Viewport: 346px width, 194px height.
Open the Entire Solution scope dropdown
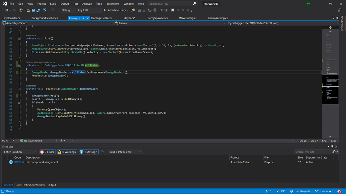tap(20, 152)
